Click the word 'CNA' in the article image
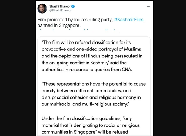This screenshot has width=186, height=136. [x=127, y=70]
